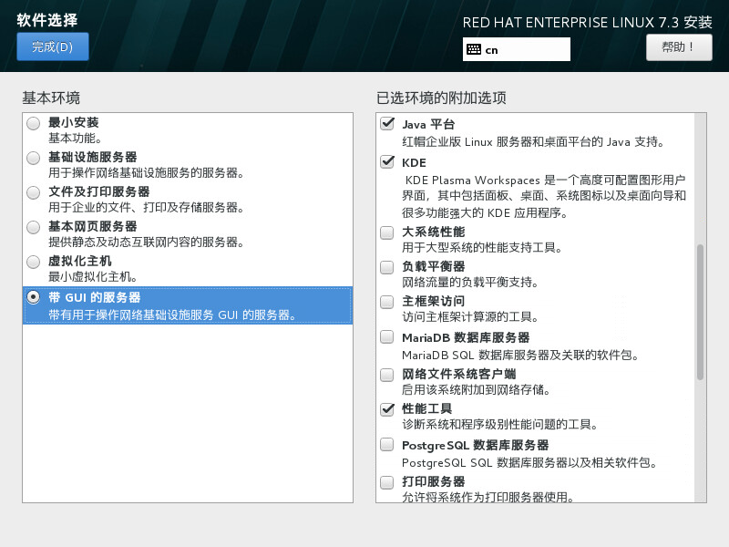This screenshot has height=547, width=729.
Task: Uncheck the KDE checkbox
Action: click(386, 162)
